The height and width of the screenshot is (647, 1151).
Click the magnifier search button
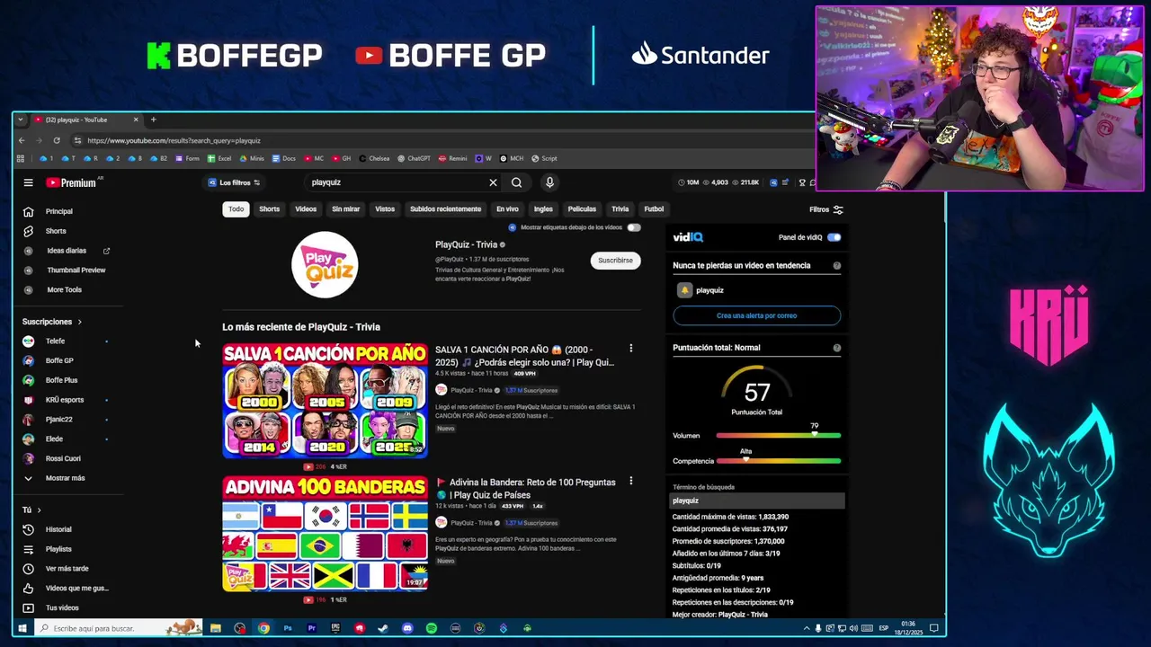(x=516, y=182)
